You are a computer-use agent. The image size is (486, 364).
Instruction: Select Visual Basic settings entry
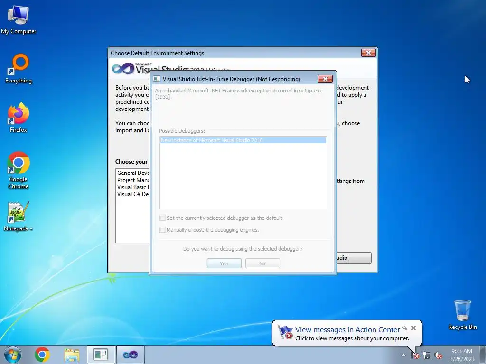click(133, 187)
